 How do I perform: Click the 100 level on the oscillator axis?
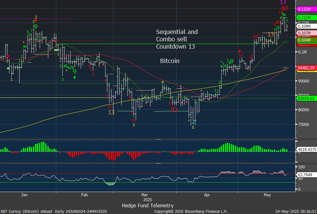[302, 167]
